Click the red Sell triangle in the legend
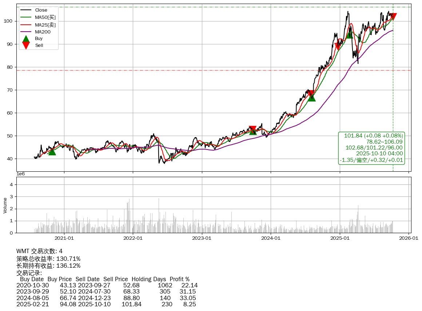422x311 pixels. (26, 45)
